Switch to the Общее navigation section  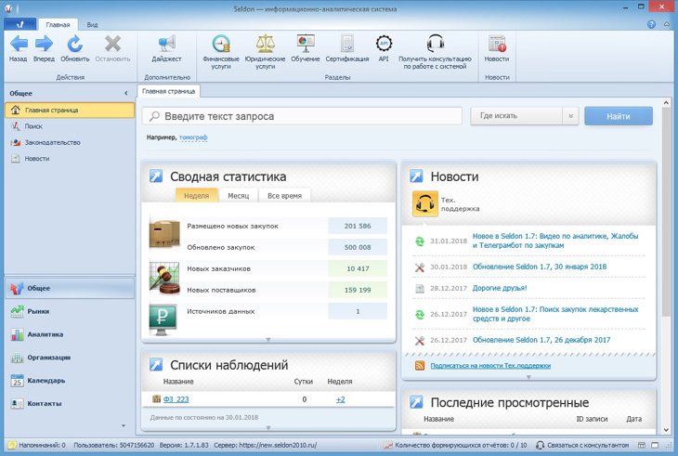[x=70, y=288]
